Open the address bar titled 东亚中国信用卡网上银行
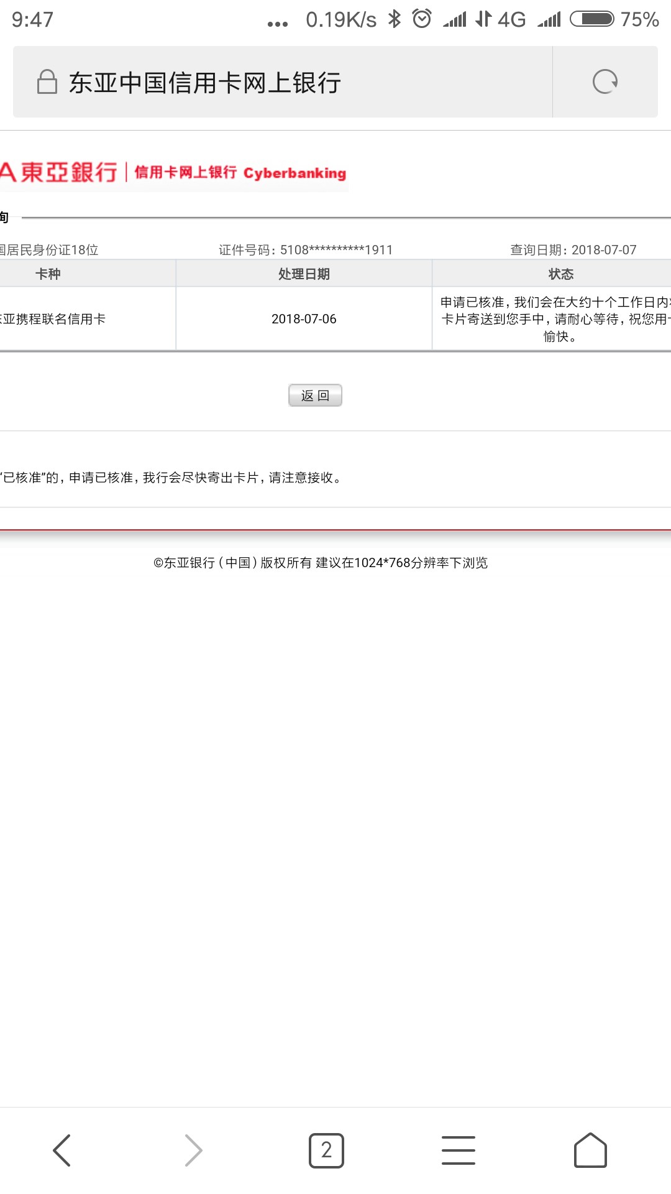This screenshot has width=671, height=1194. coord(283,81)
